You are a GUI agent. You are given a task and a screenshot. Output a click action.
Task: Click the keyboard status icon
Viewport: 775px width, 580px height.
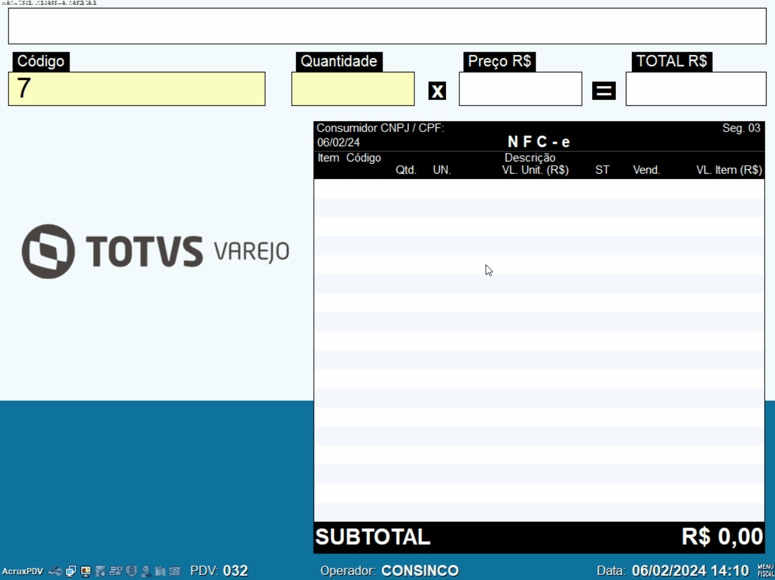[175, 571]
